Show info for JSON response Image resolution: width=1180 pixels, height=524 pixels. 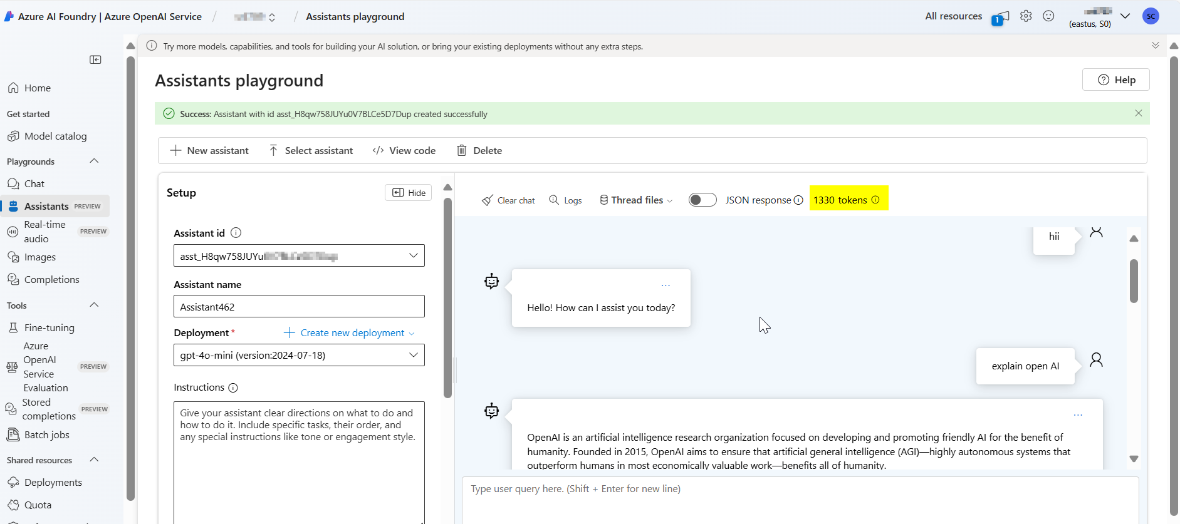pos(798,200)
